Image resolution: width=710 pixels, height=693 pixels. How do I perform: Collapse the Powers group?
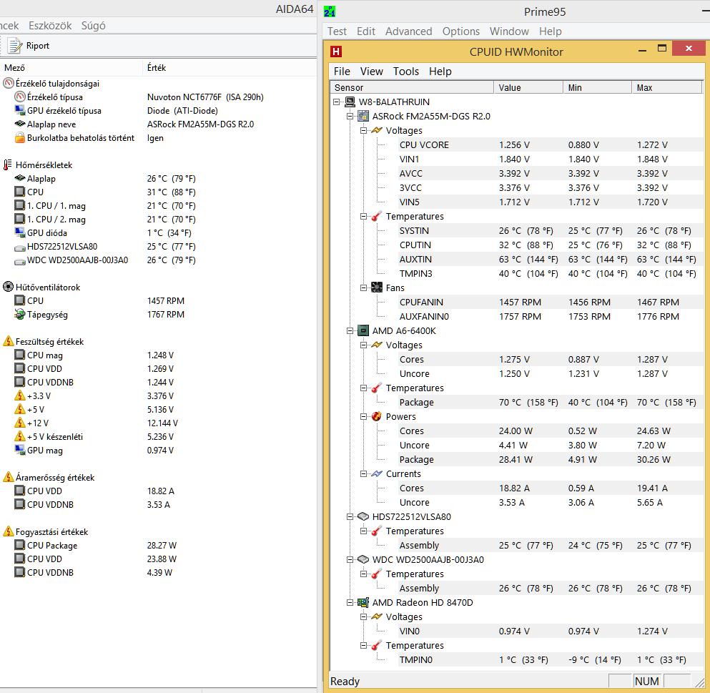364,417
